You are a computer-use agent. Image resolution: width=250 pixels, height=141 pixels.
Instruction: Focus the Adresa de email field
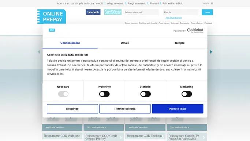pos(141,12)
